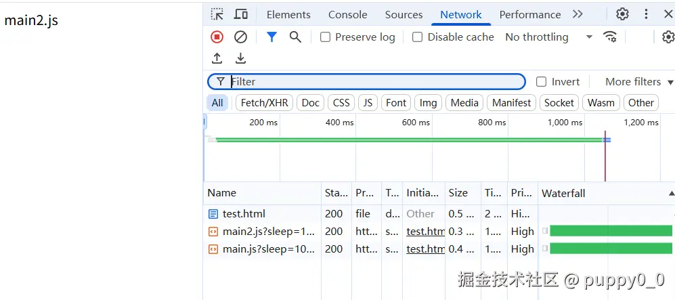Image resolution: width=675 pixels, height=300 pixels.
Task: Tick the Invert filter checkbox
Action: click(541, 82)
